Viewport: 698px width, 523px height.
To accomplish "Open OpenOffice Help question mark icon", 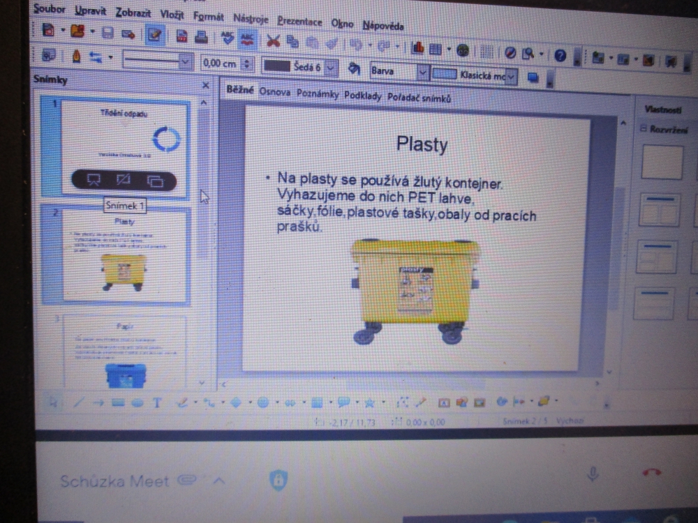I will (560, 55).
